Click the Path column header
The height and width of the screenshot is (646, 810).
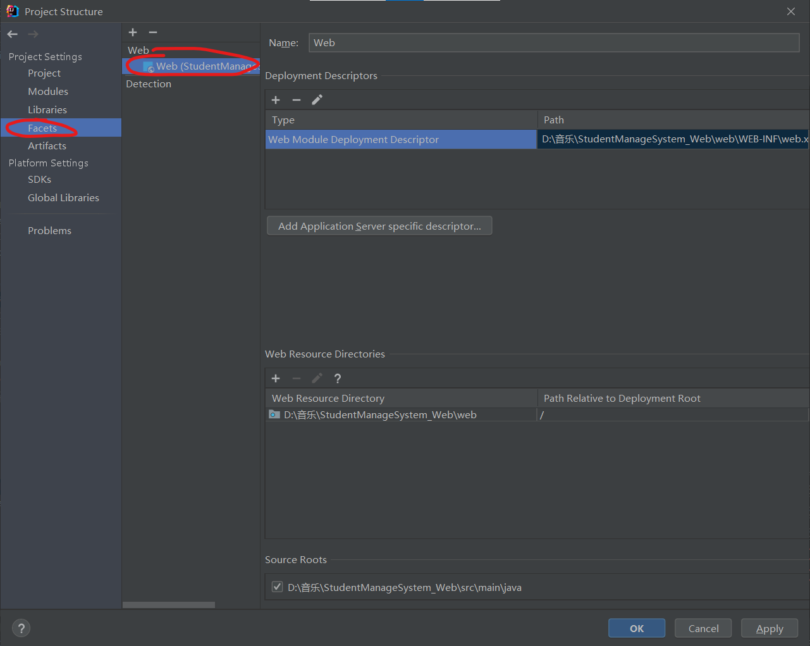point(673,120)
